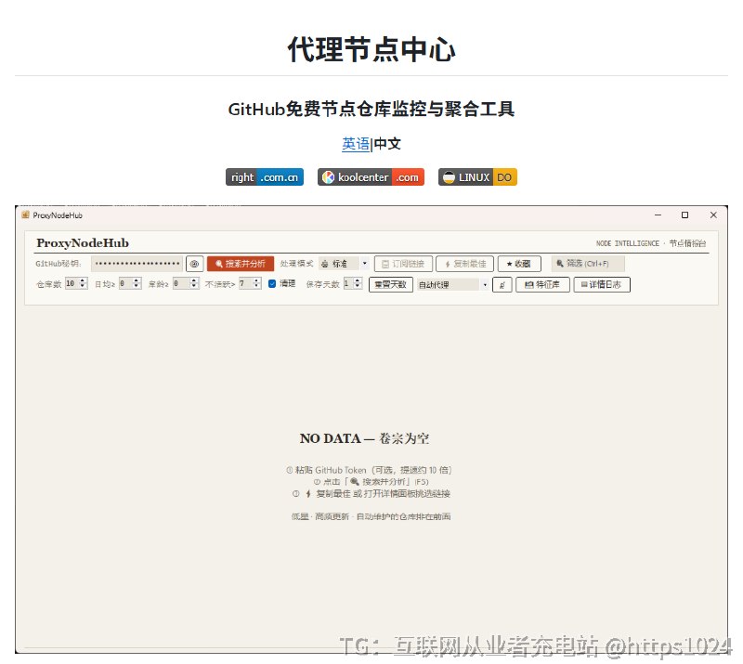Image resolution: width=743 pixels, height=664 pixels.
Task: Open the 收藏 favorites button
Action: [519, 264]
